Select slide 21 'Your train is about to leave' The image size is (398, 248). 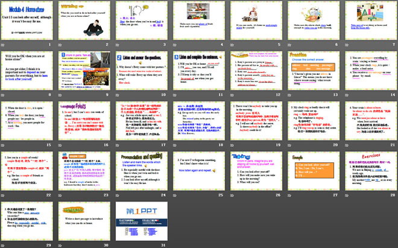coord(371,121)
